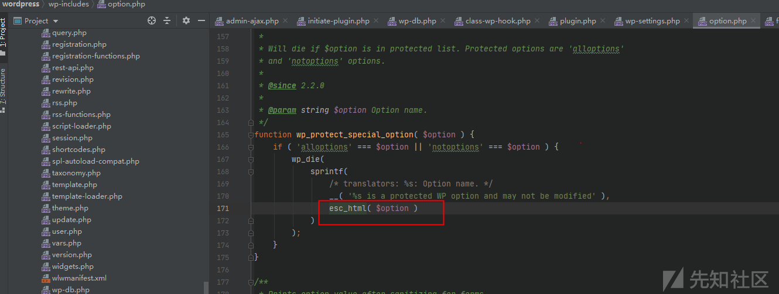Click the Collapse All icon in Project panel

click(x=167, y=20)
